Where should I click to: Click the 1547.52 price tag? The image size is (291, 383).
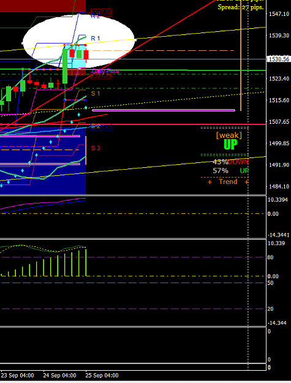point(101,12)
